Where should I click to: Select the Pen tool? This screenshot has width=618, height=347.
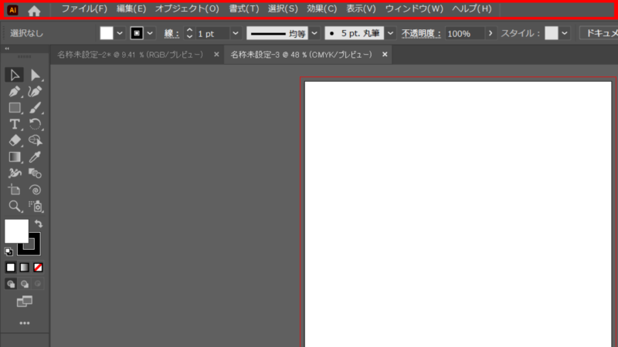pos(14,92)
